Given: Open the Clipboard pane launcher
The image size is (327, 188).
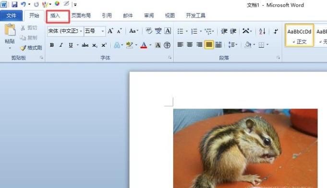Looking at the screenshot, I should point(41,58).
